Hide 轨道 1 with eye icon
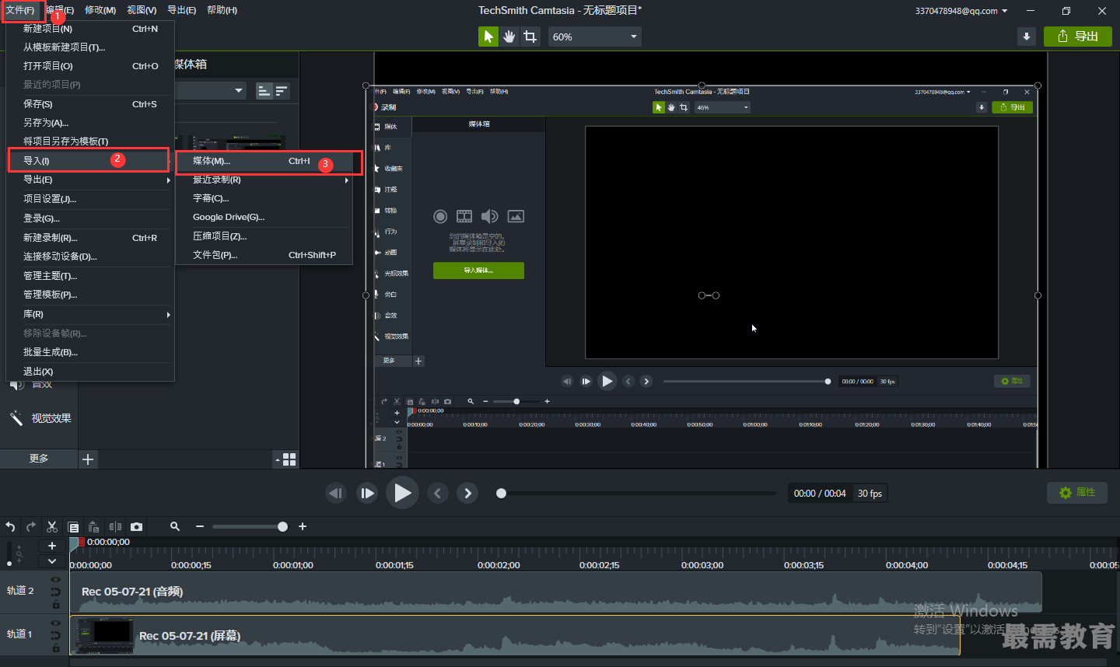Screen dimensions: 1120x667 click(x=55, y=623)
